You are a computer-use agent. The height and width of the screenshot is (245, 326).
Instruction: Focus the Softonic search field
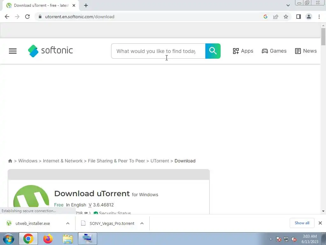[x=158, y=51]
